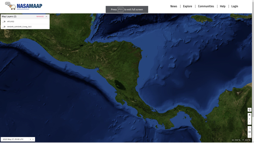Toggle the AFLVIS2 layer on
Image resolution: width=254 pixels, height=143 pixels.
(x=3, y=22)
